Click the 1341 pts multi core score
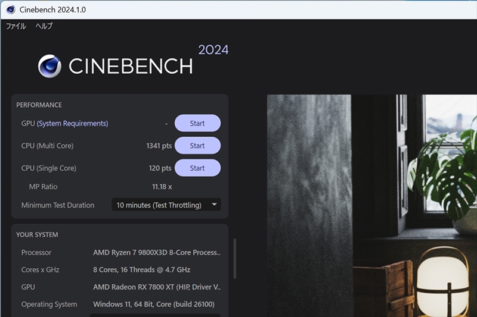477x317 pixels. (159, 146)
